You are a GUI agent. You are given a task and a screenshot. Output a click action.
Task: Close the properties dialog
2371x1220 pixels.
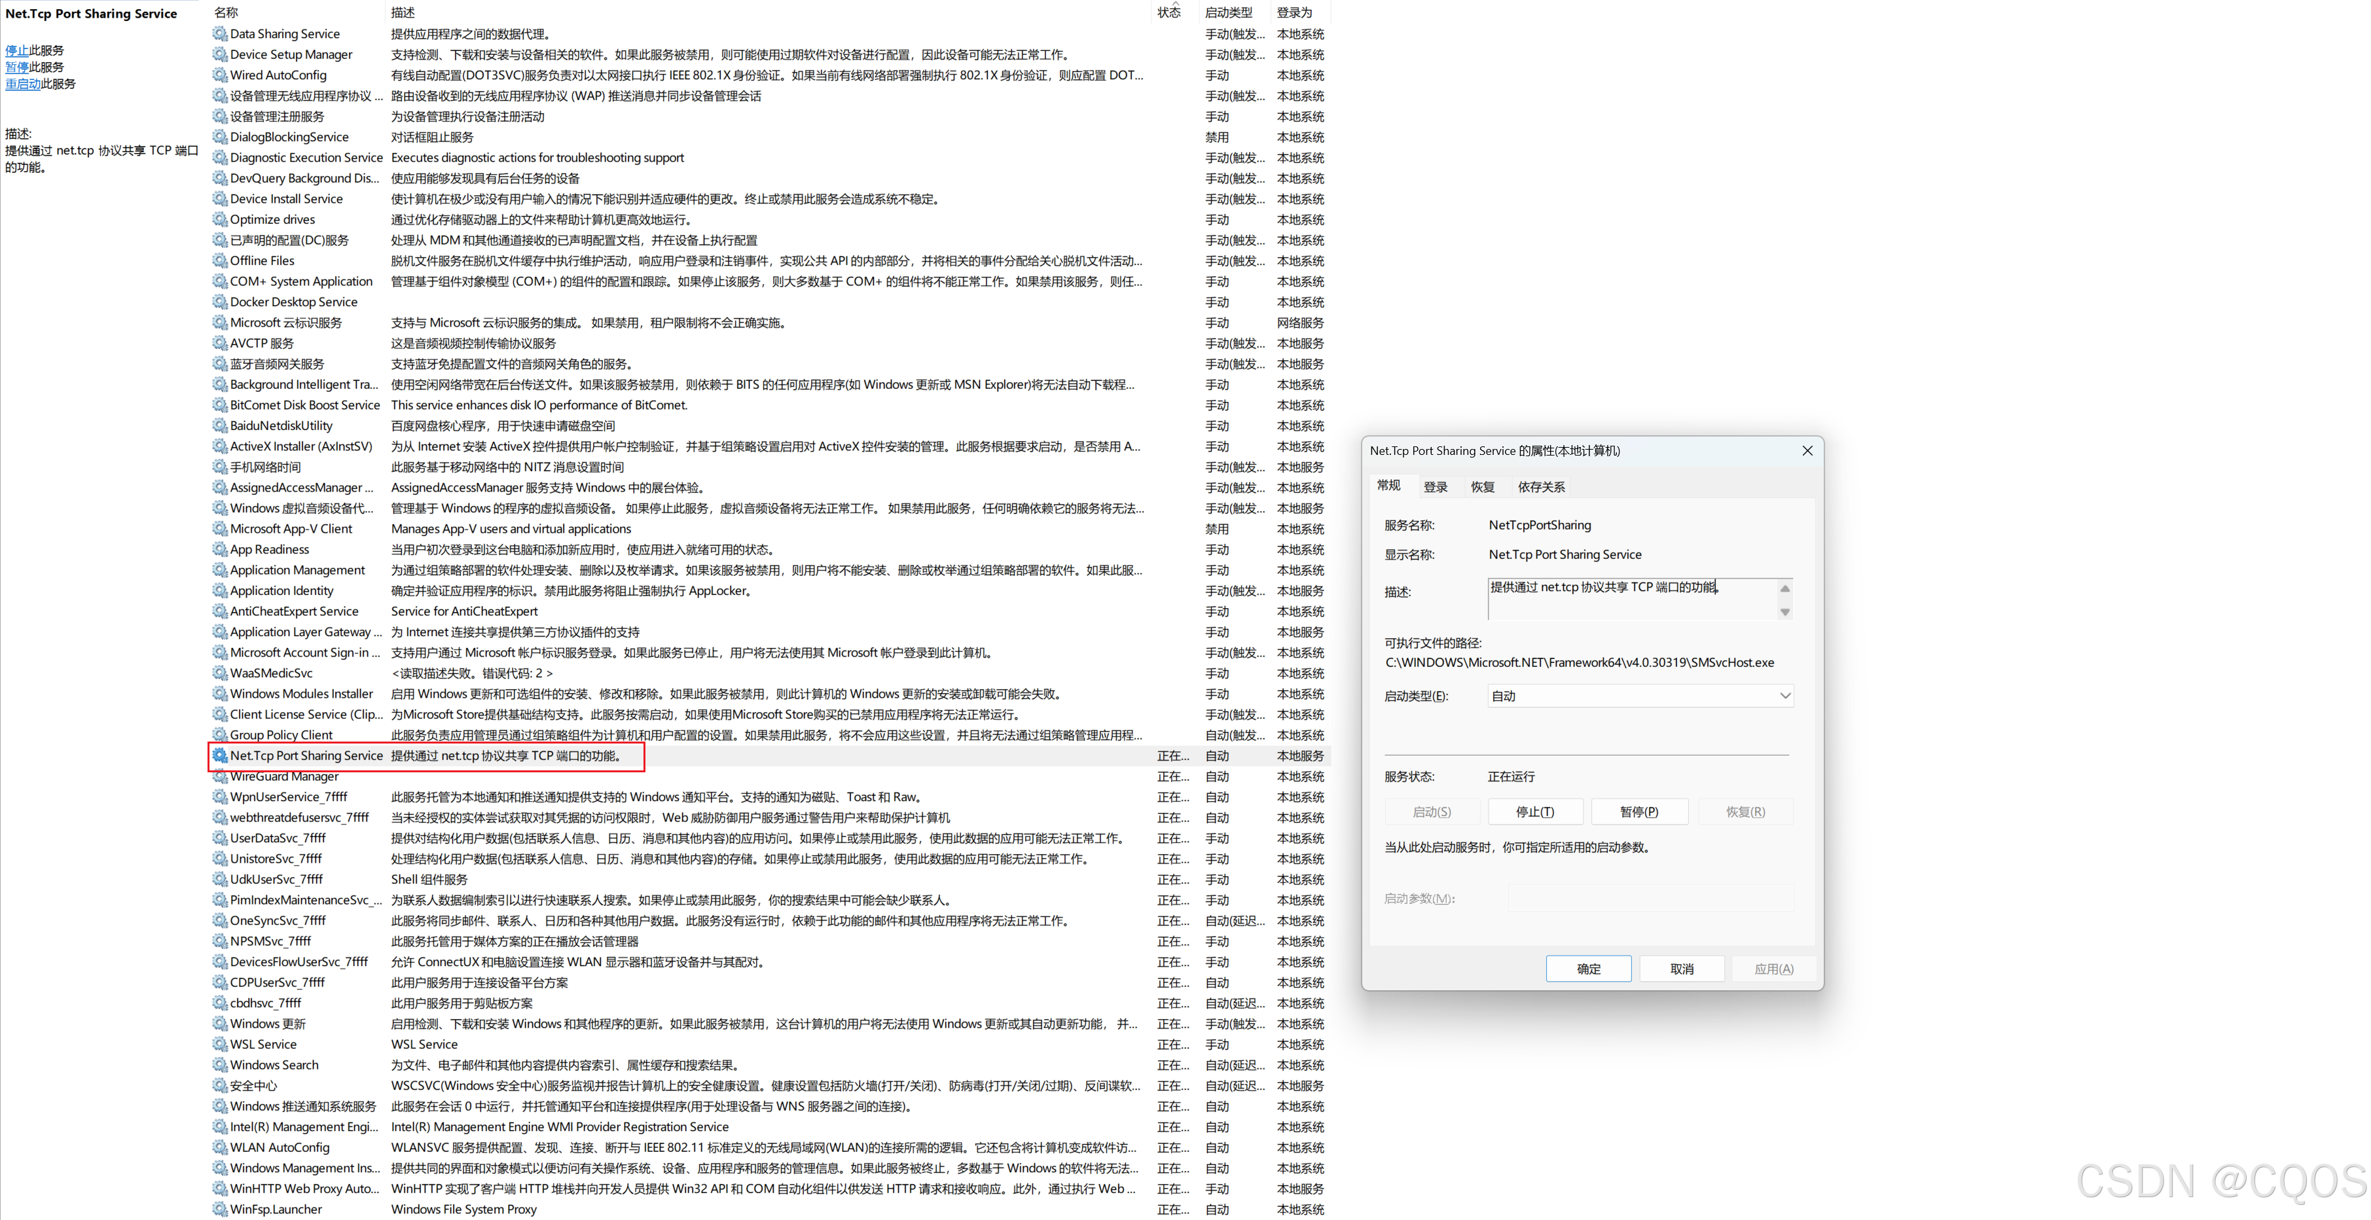(x=1807, y=451)
